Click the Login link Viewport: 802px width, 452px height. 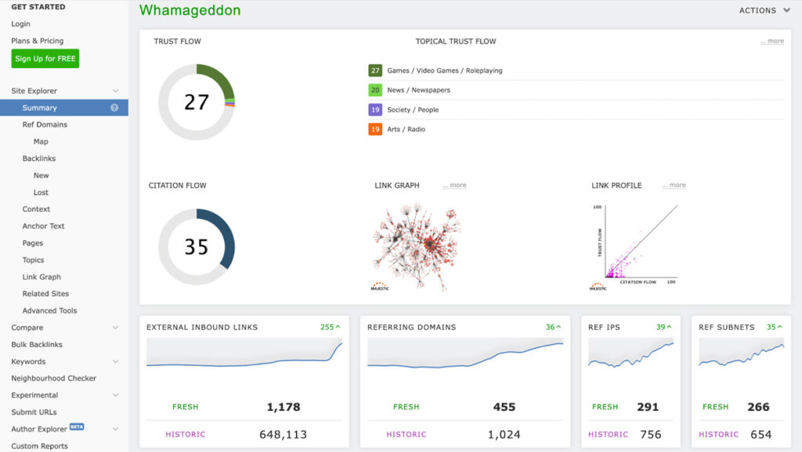coord(20,24)
